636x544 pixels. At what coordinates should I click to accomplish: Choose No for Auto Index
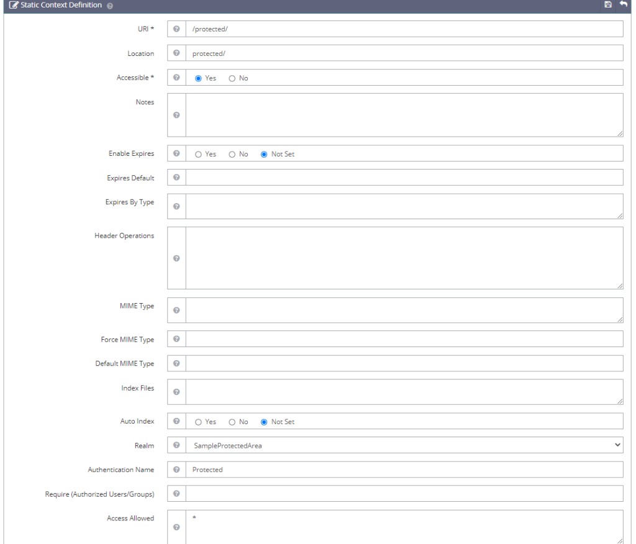point(232,422)
